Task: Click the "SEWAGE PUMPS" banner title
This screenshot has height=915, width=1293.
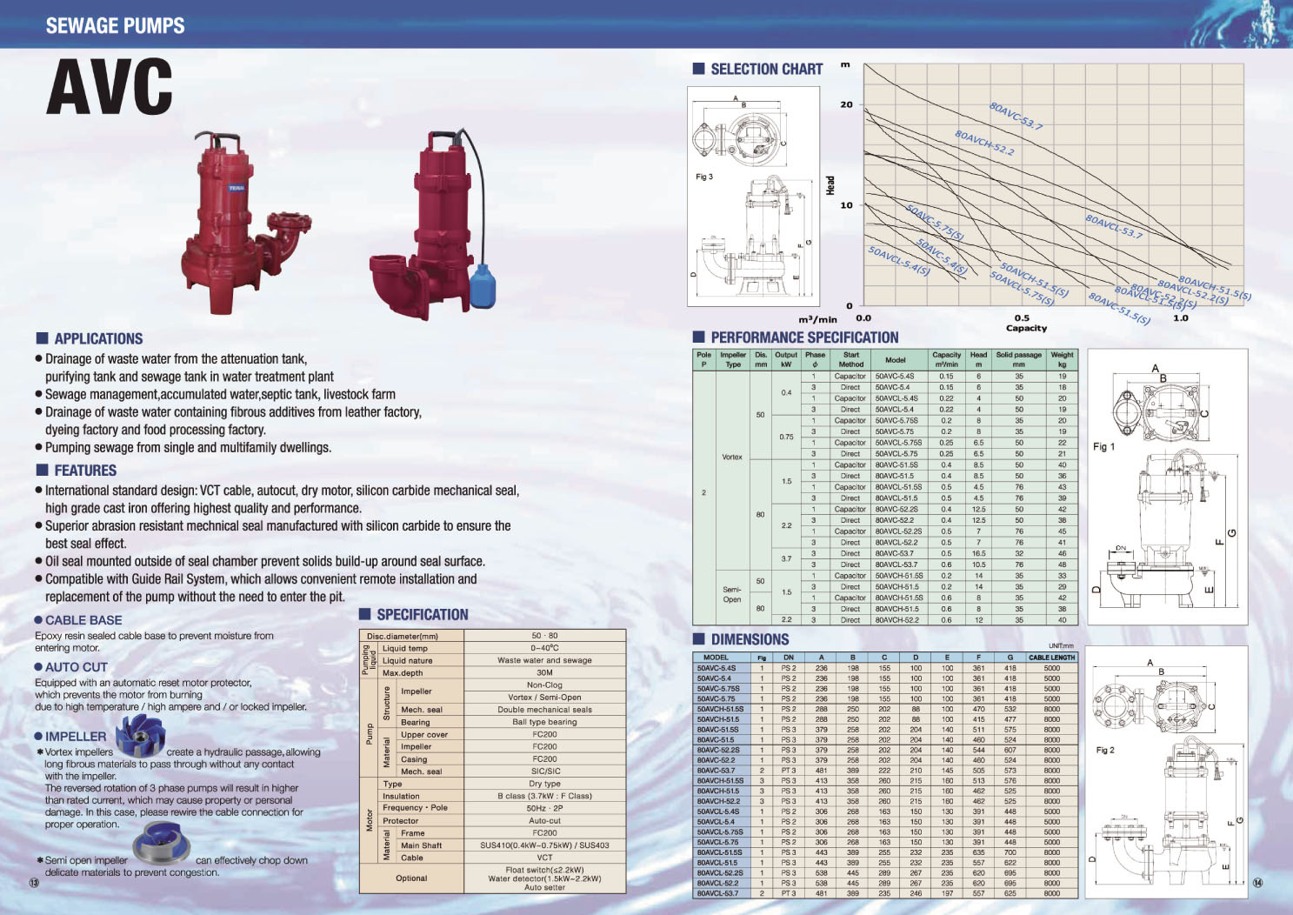Action: (115, 25)
